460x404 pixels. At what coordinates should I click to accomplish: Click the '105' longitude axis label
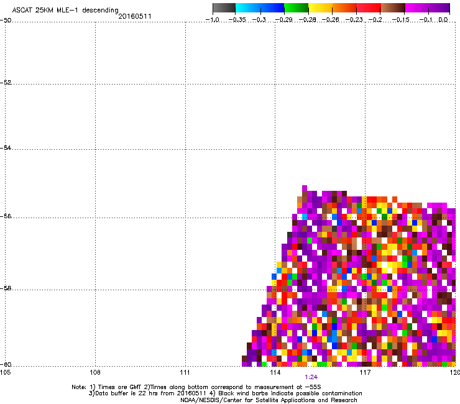5,372
